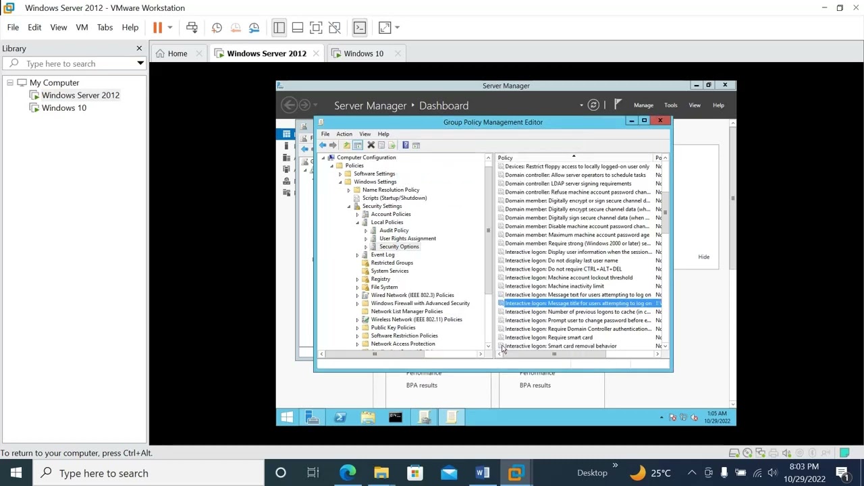Collapse the Local Policies node

click(x=357, y=223)
